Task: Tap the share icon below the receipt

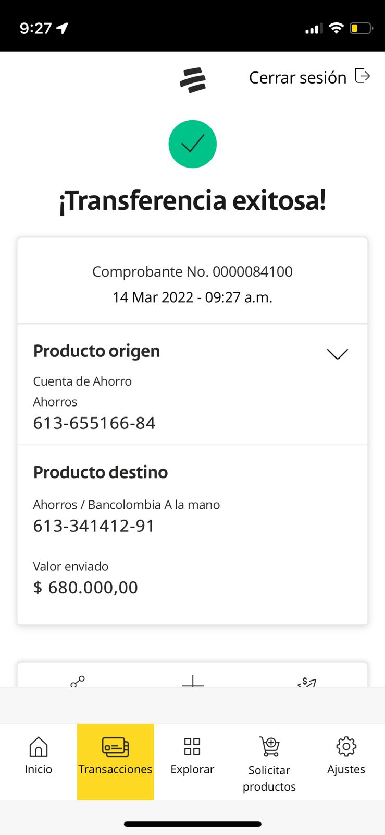Action: [78, 681]
